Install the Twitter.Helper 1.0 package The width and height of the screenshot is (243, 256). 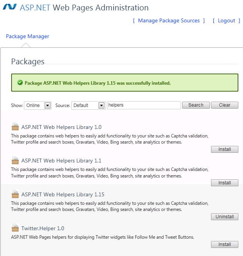(x=225, y=244)
